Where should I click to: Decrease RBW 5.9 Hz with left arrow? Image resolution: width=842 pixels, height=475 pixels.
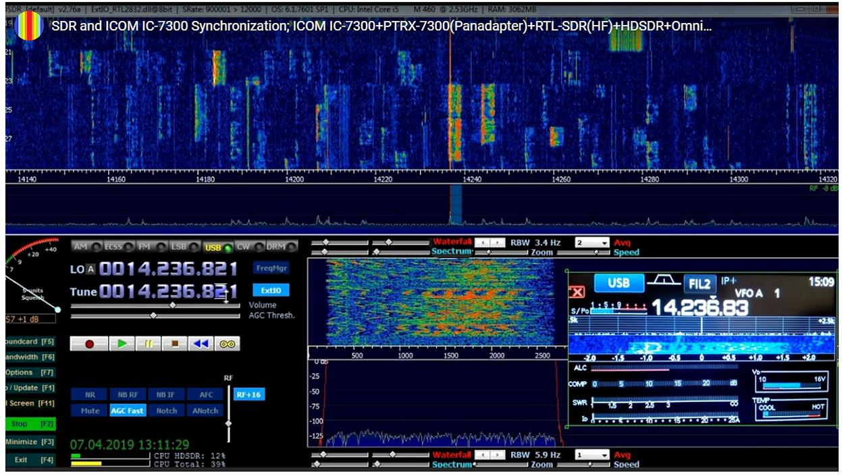point(482,455)
